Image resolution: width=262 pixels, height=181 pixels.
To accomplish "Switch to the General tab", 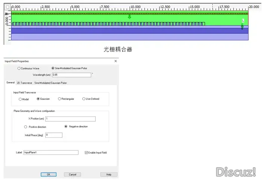I will (x=10, y=82).
